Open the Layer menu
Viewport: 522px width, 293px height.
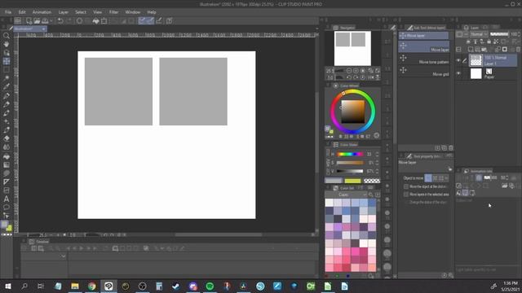pos(64,12)
